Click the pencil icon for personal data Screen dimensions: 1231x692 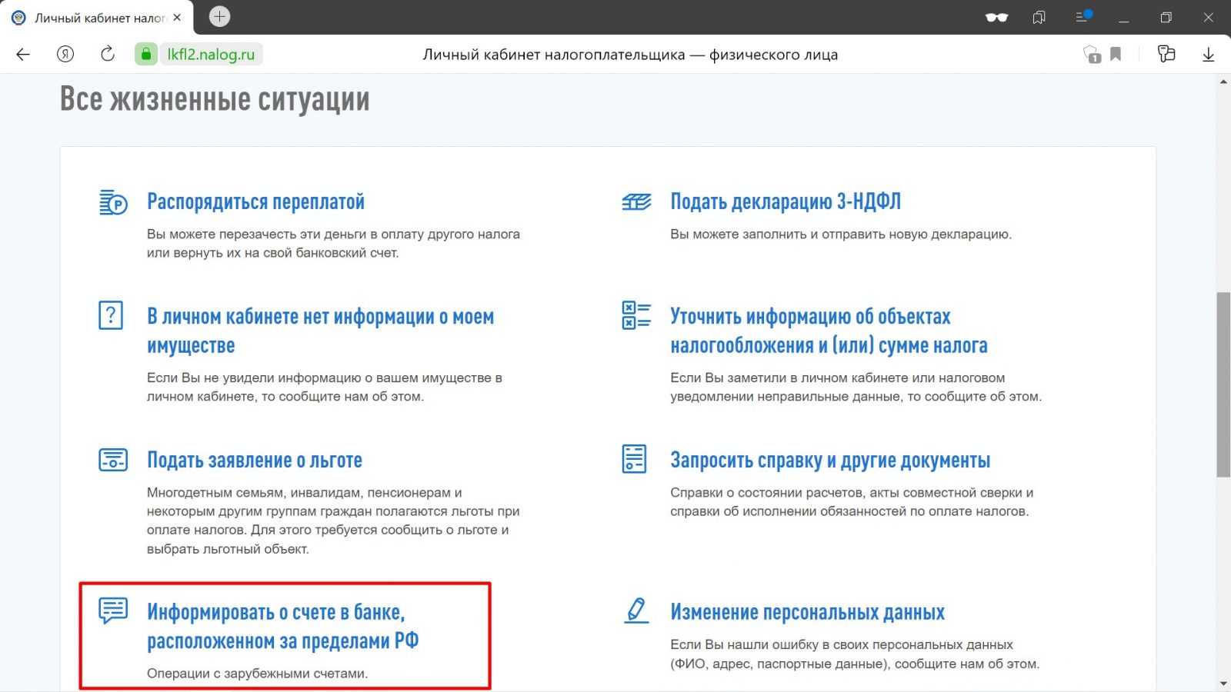[636, 611]
